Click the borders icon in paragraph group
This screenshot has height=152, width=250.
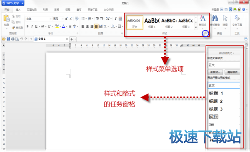click(x=119, y=27)
